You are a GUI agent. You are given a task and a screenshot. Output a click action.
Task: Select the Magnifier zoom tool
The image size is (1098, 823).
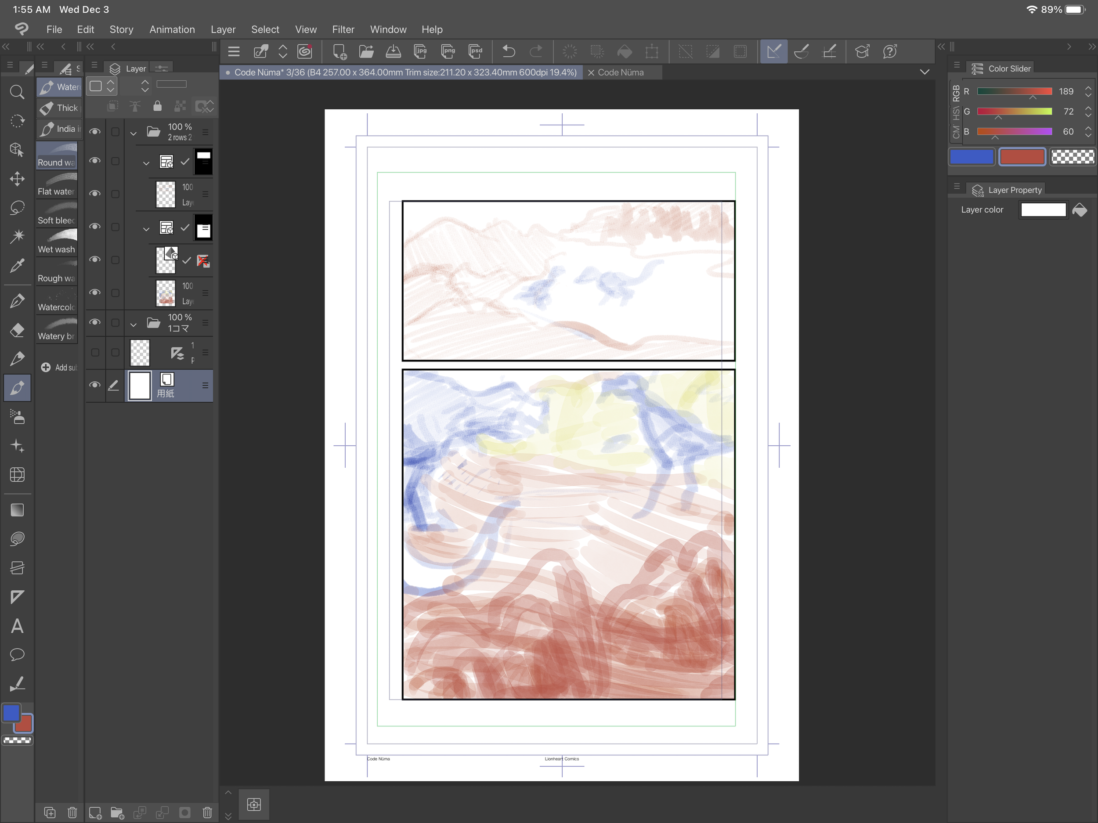point(17,92)
